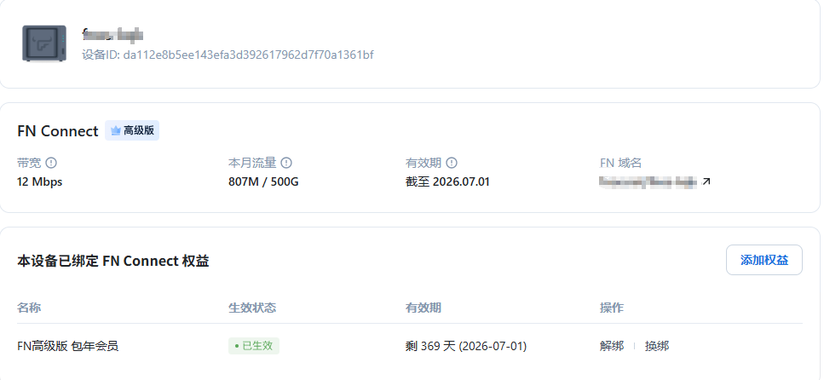The image size is (824, 380).
Task: Click the 高级版 badge
Action: 132,131
